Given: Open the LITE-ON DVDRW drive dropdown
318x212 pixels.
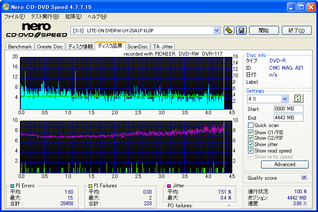Looking at the screenshot, I should pyautogui.click(x=217, y=30).
